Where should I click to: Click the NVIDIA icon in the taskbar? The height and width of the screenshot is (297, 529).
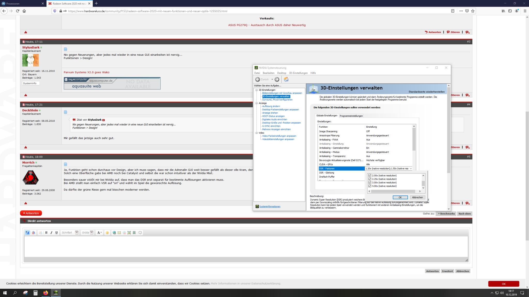click(x=56, y=293)
